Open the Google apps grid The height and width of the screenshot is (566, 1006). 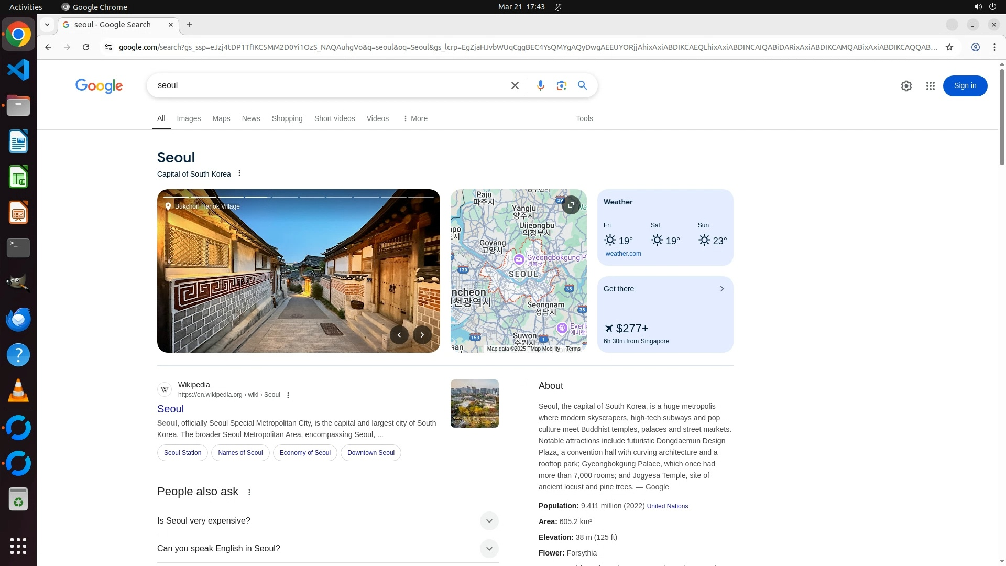[x=930, y=86]
